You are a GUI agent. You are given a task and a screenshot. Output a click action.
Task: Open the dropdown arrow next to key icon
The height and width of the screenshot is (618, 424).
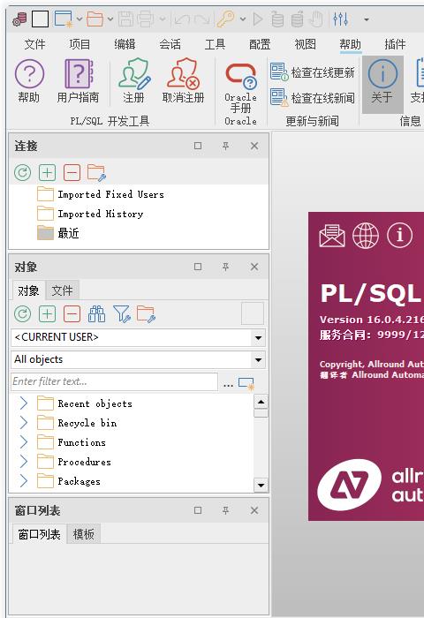243,19
